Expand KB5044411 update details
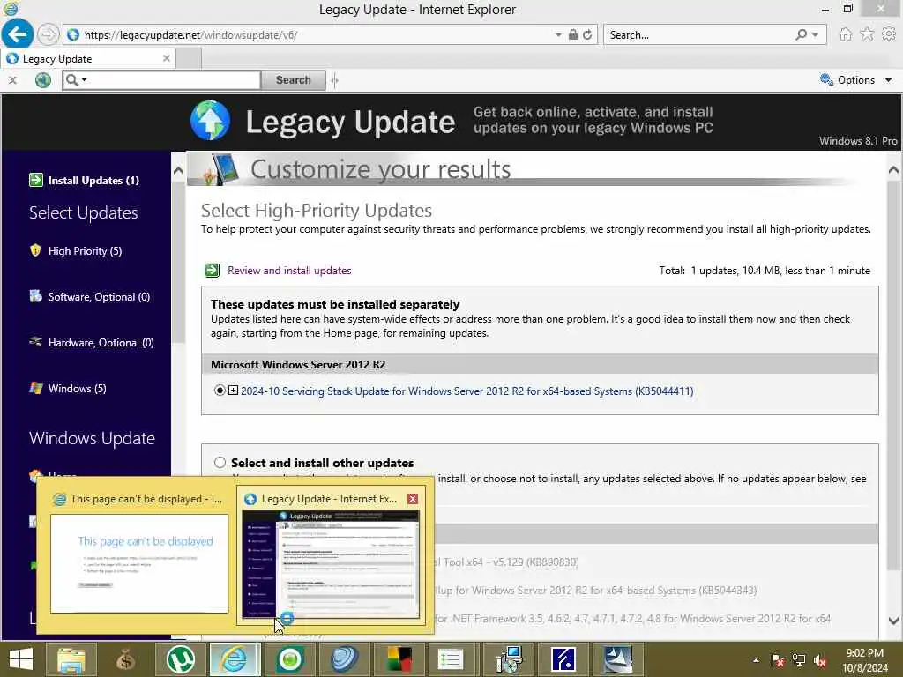This screenshot has width=903, height=677. coord(233,391)
